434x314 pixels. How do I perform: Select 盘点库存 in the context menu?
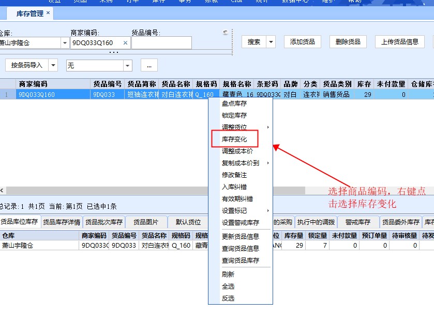coord(234,104)
